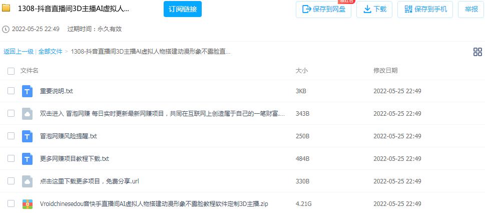Click the 330B size value
The height and width of the screenshot is (213, 485).
pyautogui.click(x=302, y=181)
